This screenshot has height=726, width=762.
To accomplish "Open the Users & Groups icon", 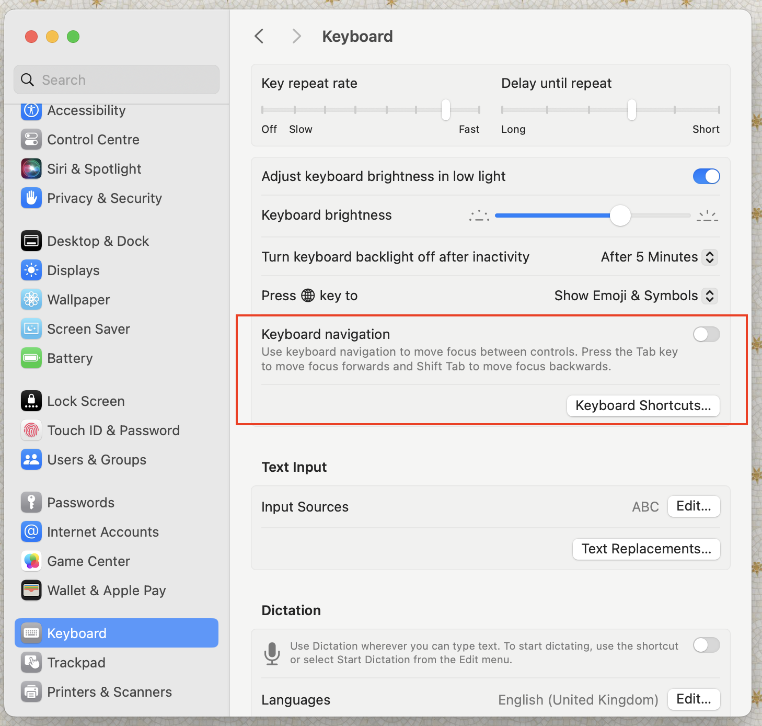I will (31, 460).
